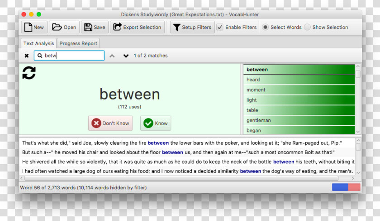Click the yellow macOS minimize button

(31, 14)
